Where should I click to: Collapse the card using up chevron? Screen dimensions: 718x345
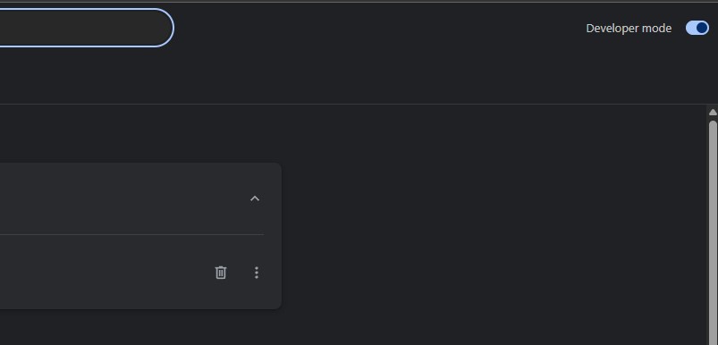255,198
